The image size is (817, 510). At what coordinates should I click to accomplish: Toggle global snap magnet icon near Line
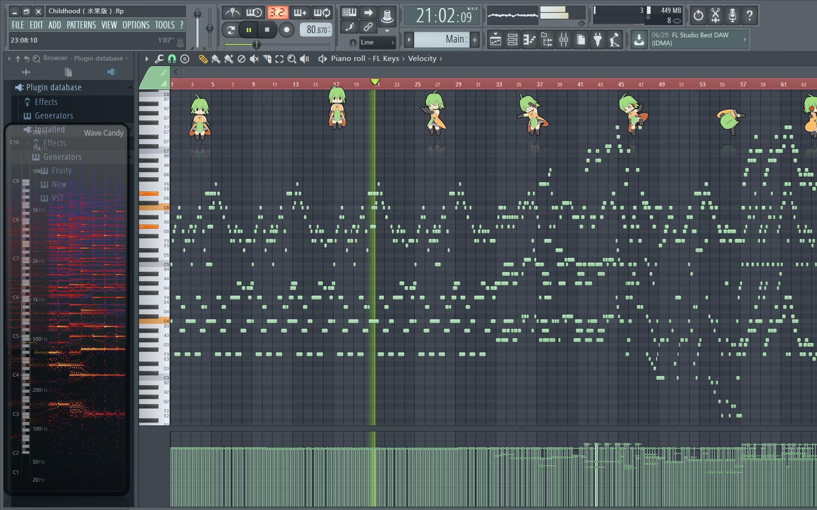click(352, 43)
